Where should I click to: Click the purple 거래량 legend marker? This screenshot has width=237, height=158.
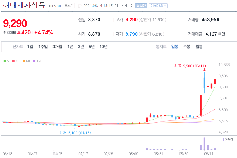point(223,140)
